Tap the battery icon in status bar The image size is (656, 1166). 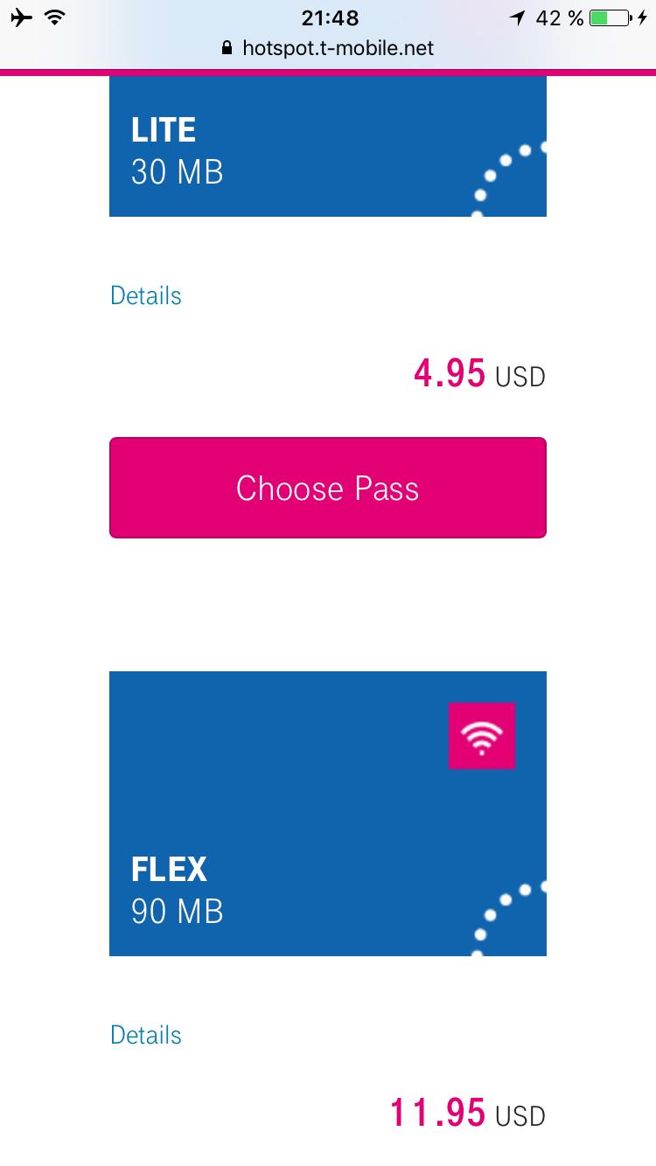(610, 18)
